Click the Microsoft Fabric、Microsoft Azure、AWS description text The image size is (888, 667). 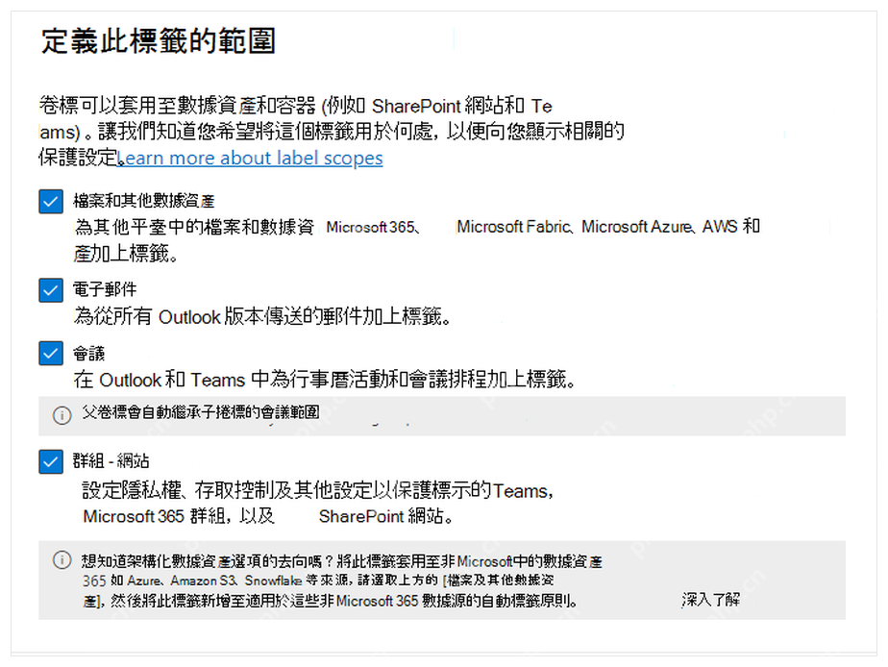click(608, 227)
